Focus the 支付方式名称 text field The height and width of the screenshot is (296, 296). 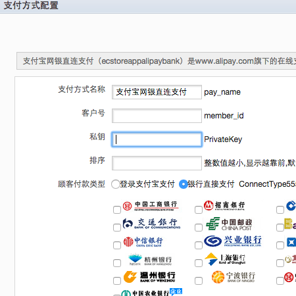point(157,92)
